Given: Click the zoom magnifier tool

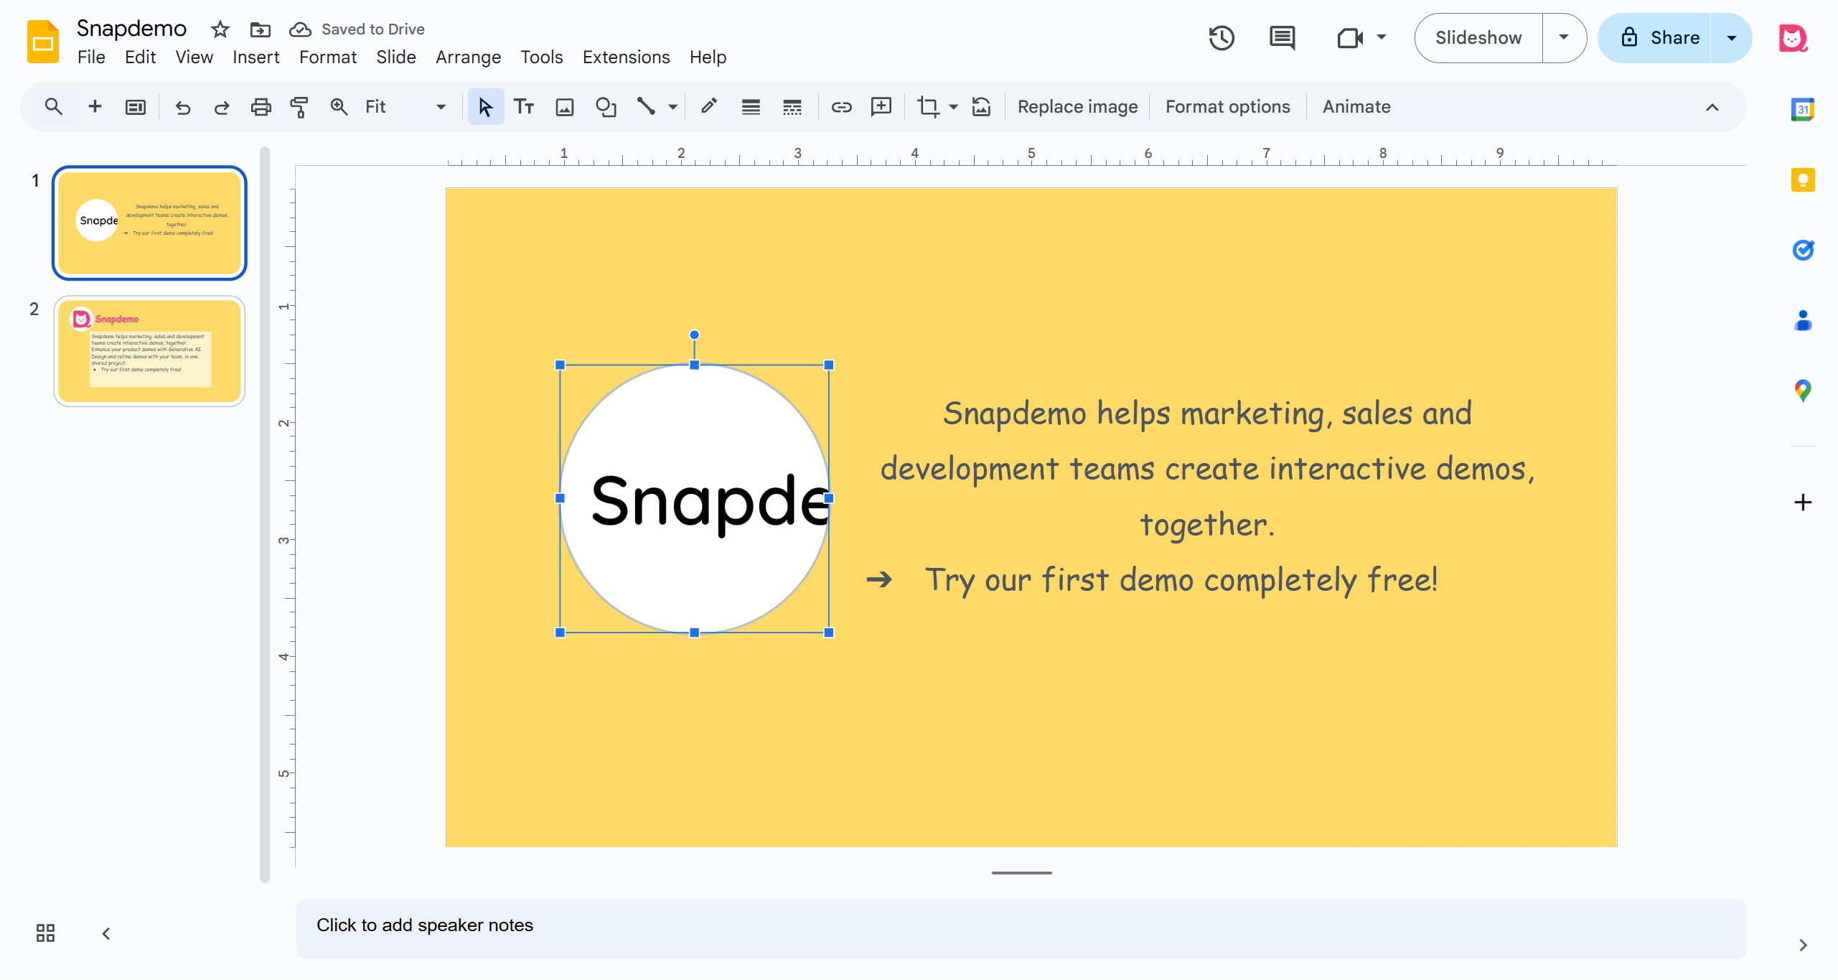Looking at the screenshot, I should tap(339, 107).
